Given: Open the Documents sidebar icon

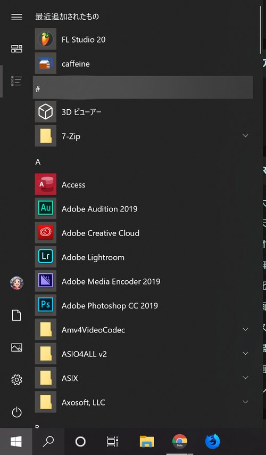Looking at the screenshot, I should (16, 315).
